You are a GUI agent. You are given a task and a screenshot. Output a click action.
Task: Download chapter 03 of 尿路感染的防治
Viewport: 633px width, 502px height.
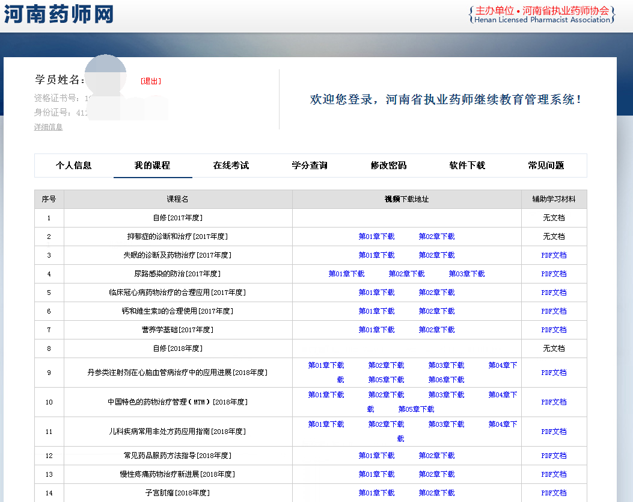(x=466, y=274)
